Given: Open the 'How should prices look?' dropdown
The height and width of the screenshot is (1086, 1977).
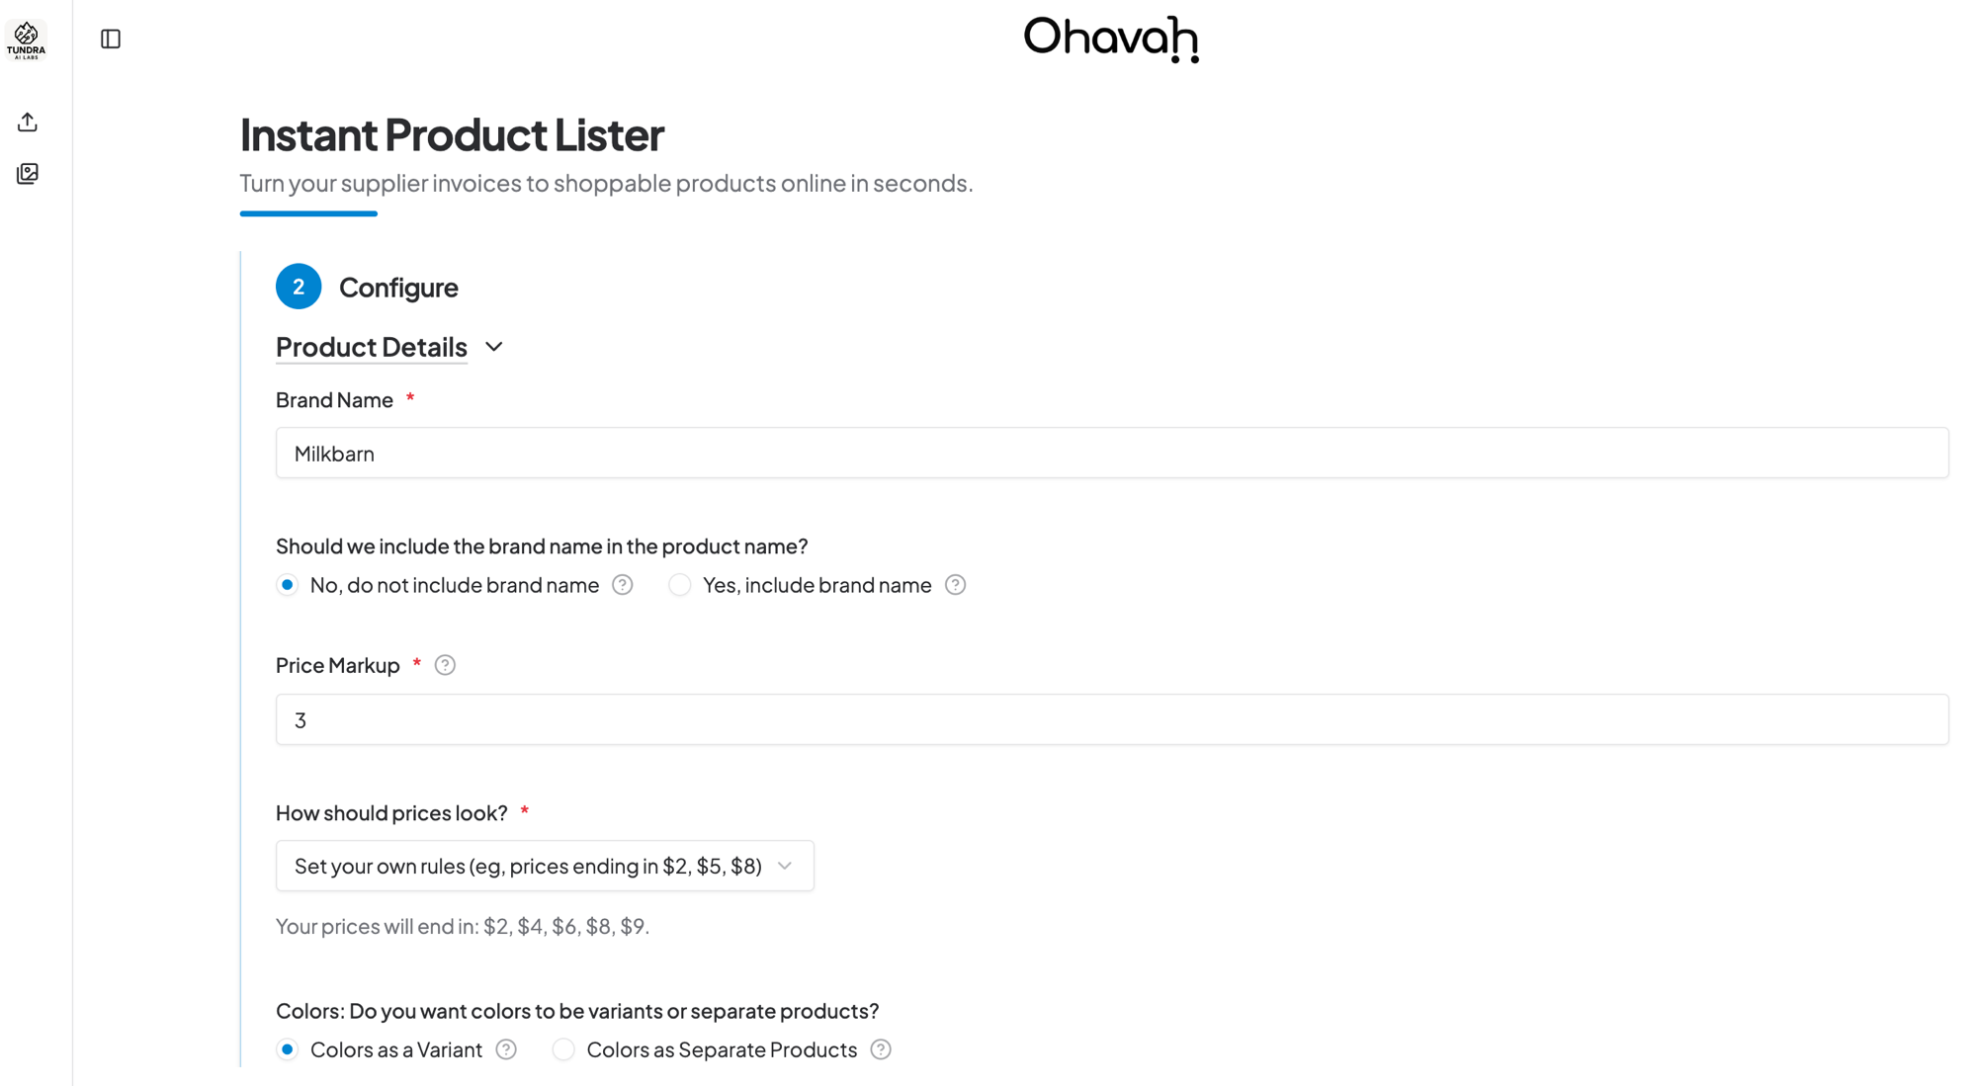Looking at the screenshot, I should pyautogui.click(x=545, y=866).
